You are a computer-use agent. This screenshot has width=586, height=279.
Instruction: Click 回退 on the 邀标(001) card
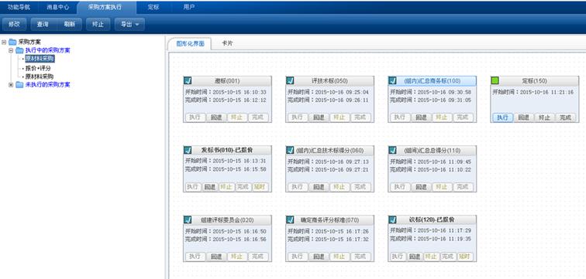[x=216, y=117]
